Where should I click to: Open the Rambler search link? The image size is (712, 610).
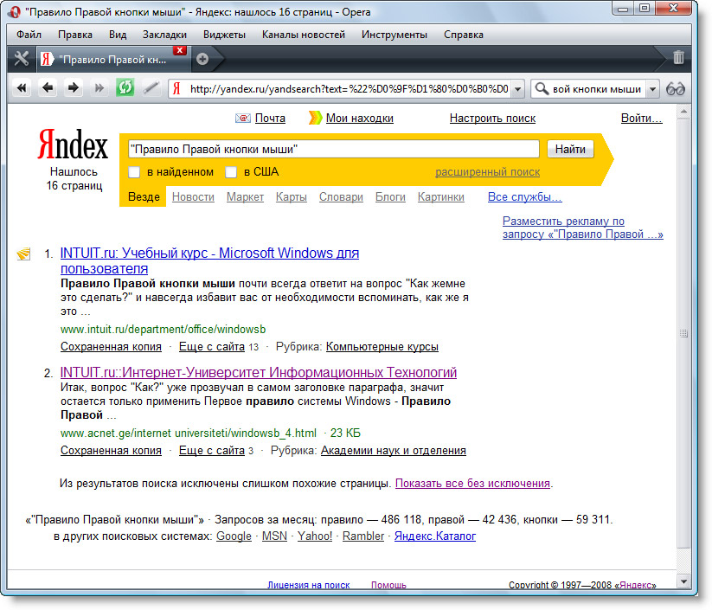click(x=363, y=536)
